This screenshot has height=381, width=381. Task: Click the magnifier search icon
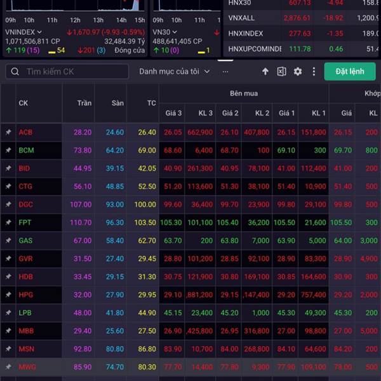point(15,71)
